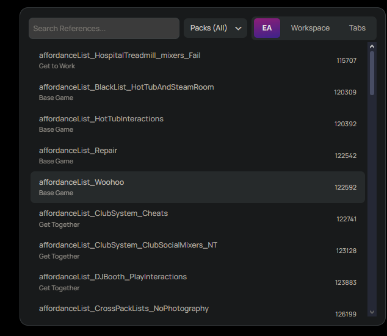Select affordanceList_HospitalTreadmill_mixers_Fail entry
This screenshot has width=387, height=336.
120,55
